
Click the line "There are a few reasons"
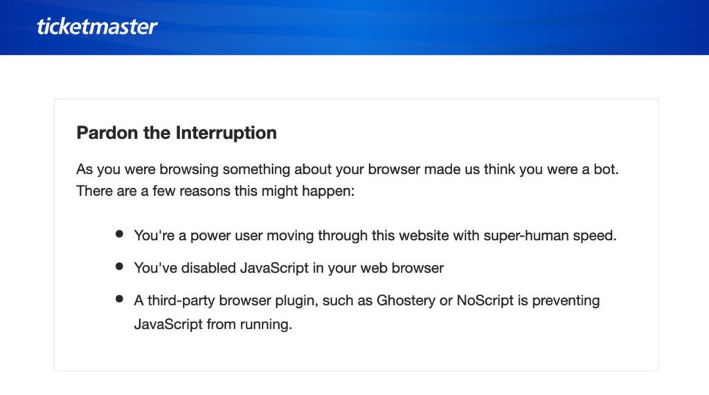pos(215,190)
